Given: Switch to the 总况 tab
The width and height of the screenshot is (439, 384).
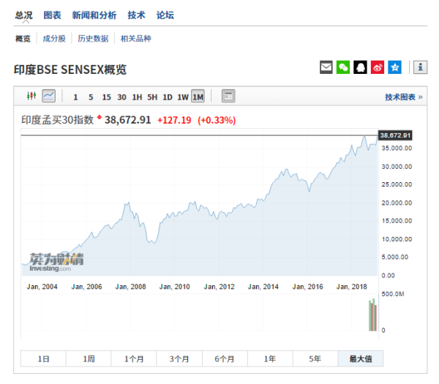Looking at the screenshot, I should coord(24,15).
